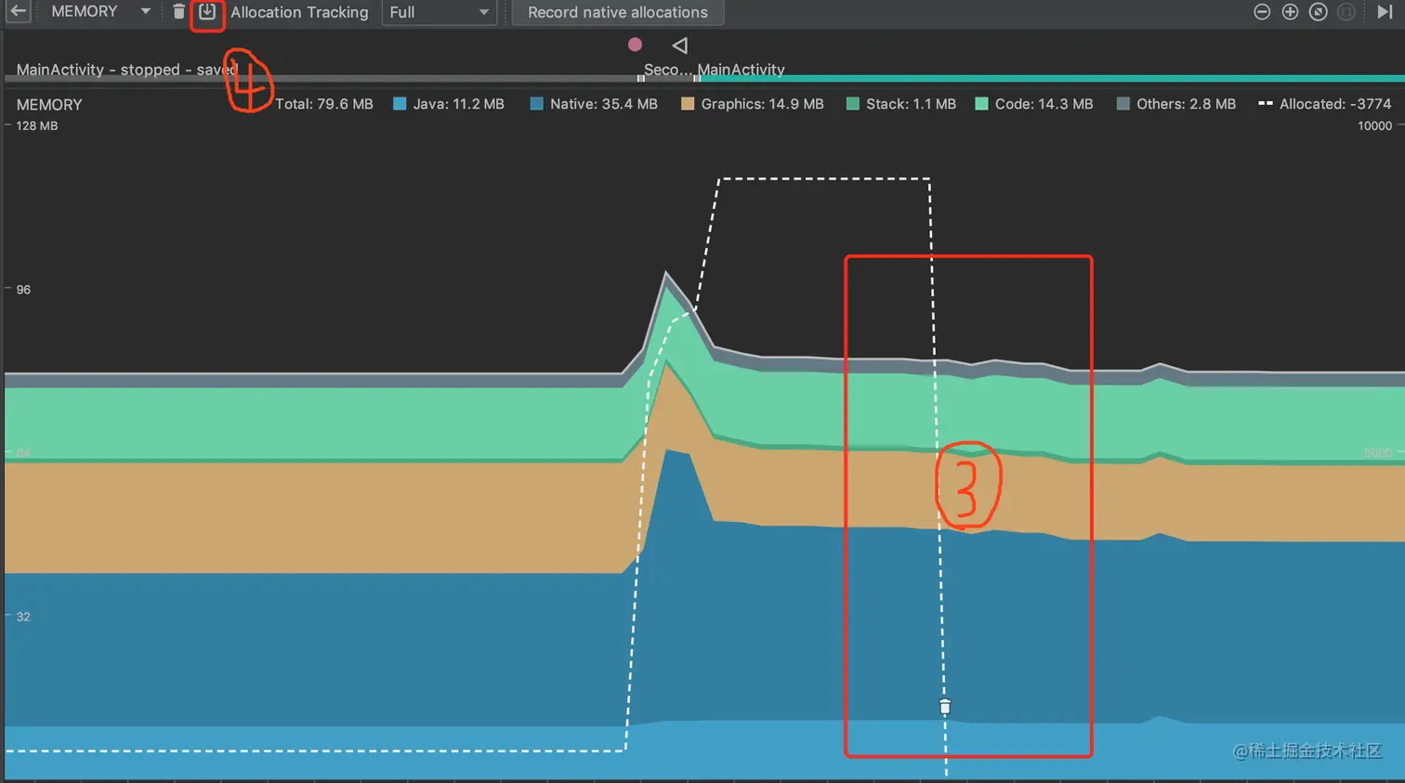Click the 'Code: 14.3 MB' legend label
This screenshot has height=783, width=1405.
(1044, 104)
